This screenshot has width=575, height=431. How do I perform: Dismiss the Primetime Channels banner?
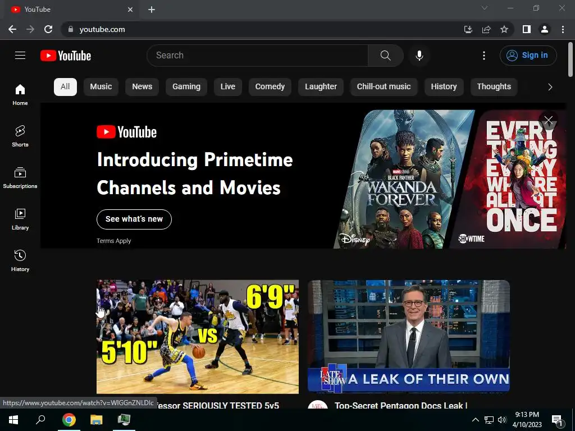pyautogui.click(x=548, y=120)
